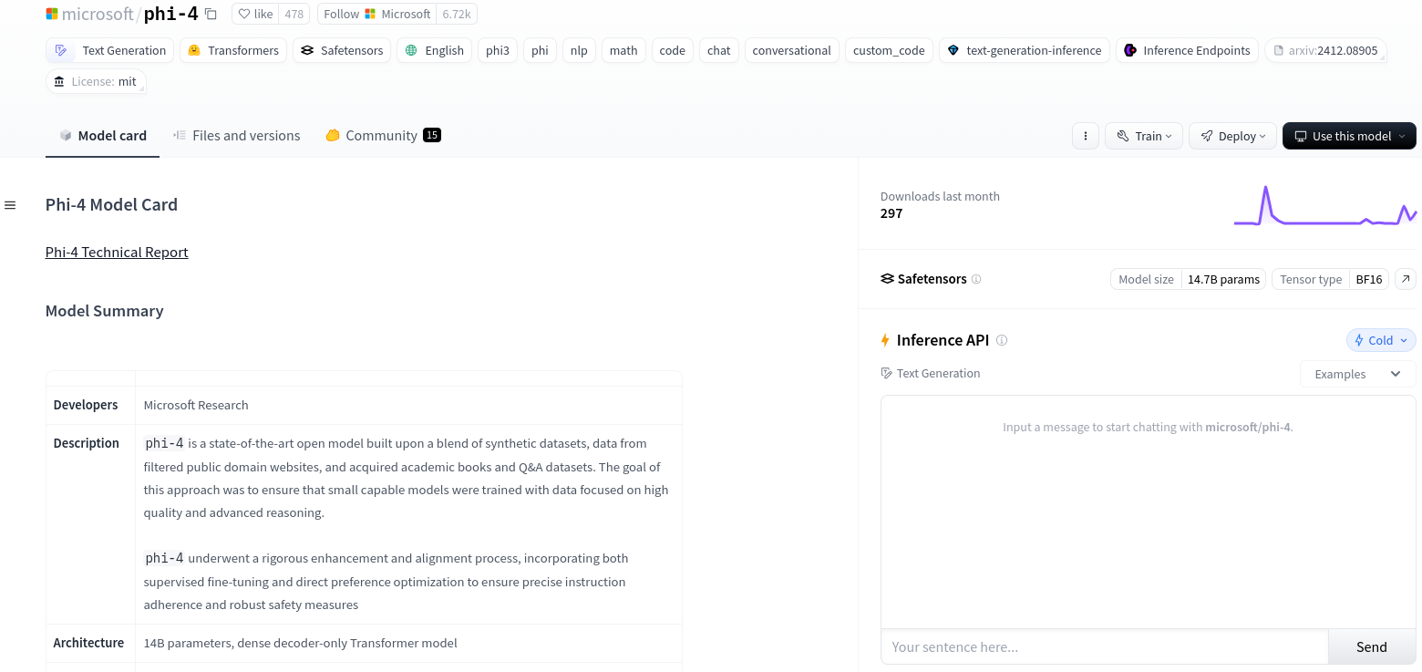Expand the Examples combo box
This screenshot has height=672, width=1422.
coord(1357,374)
